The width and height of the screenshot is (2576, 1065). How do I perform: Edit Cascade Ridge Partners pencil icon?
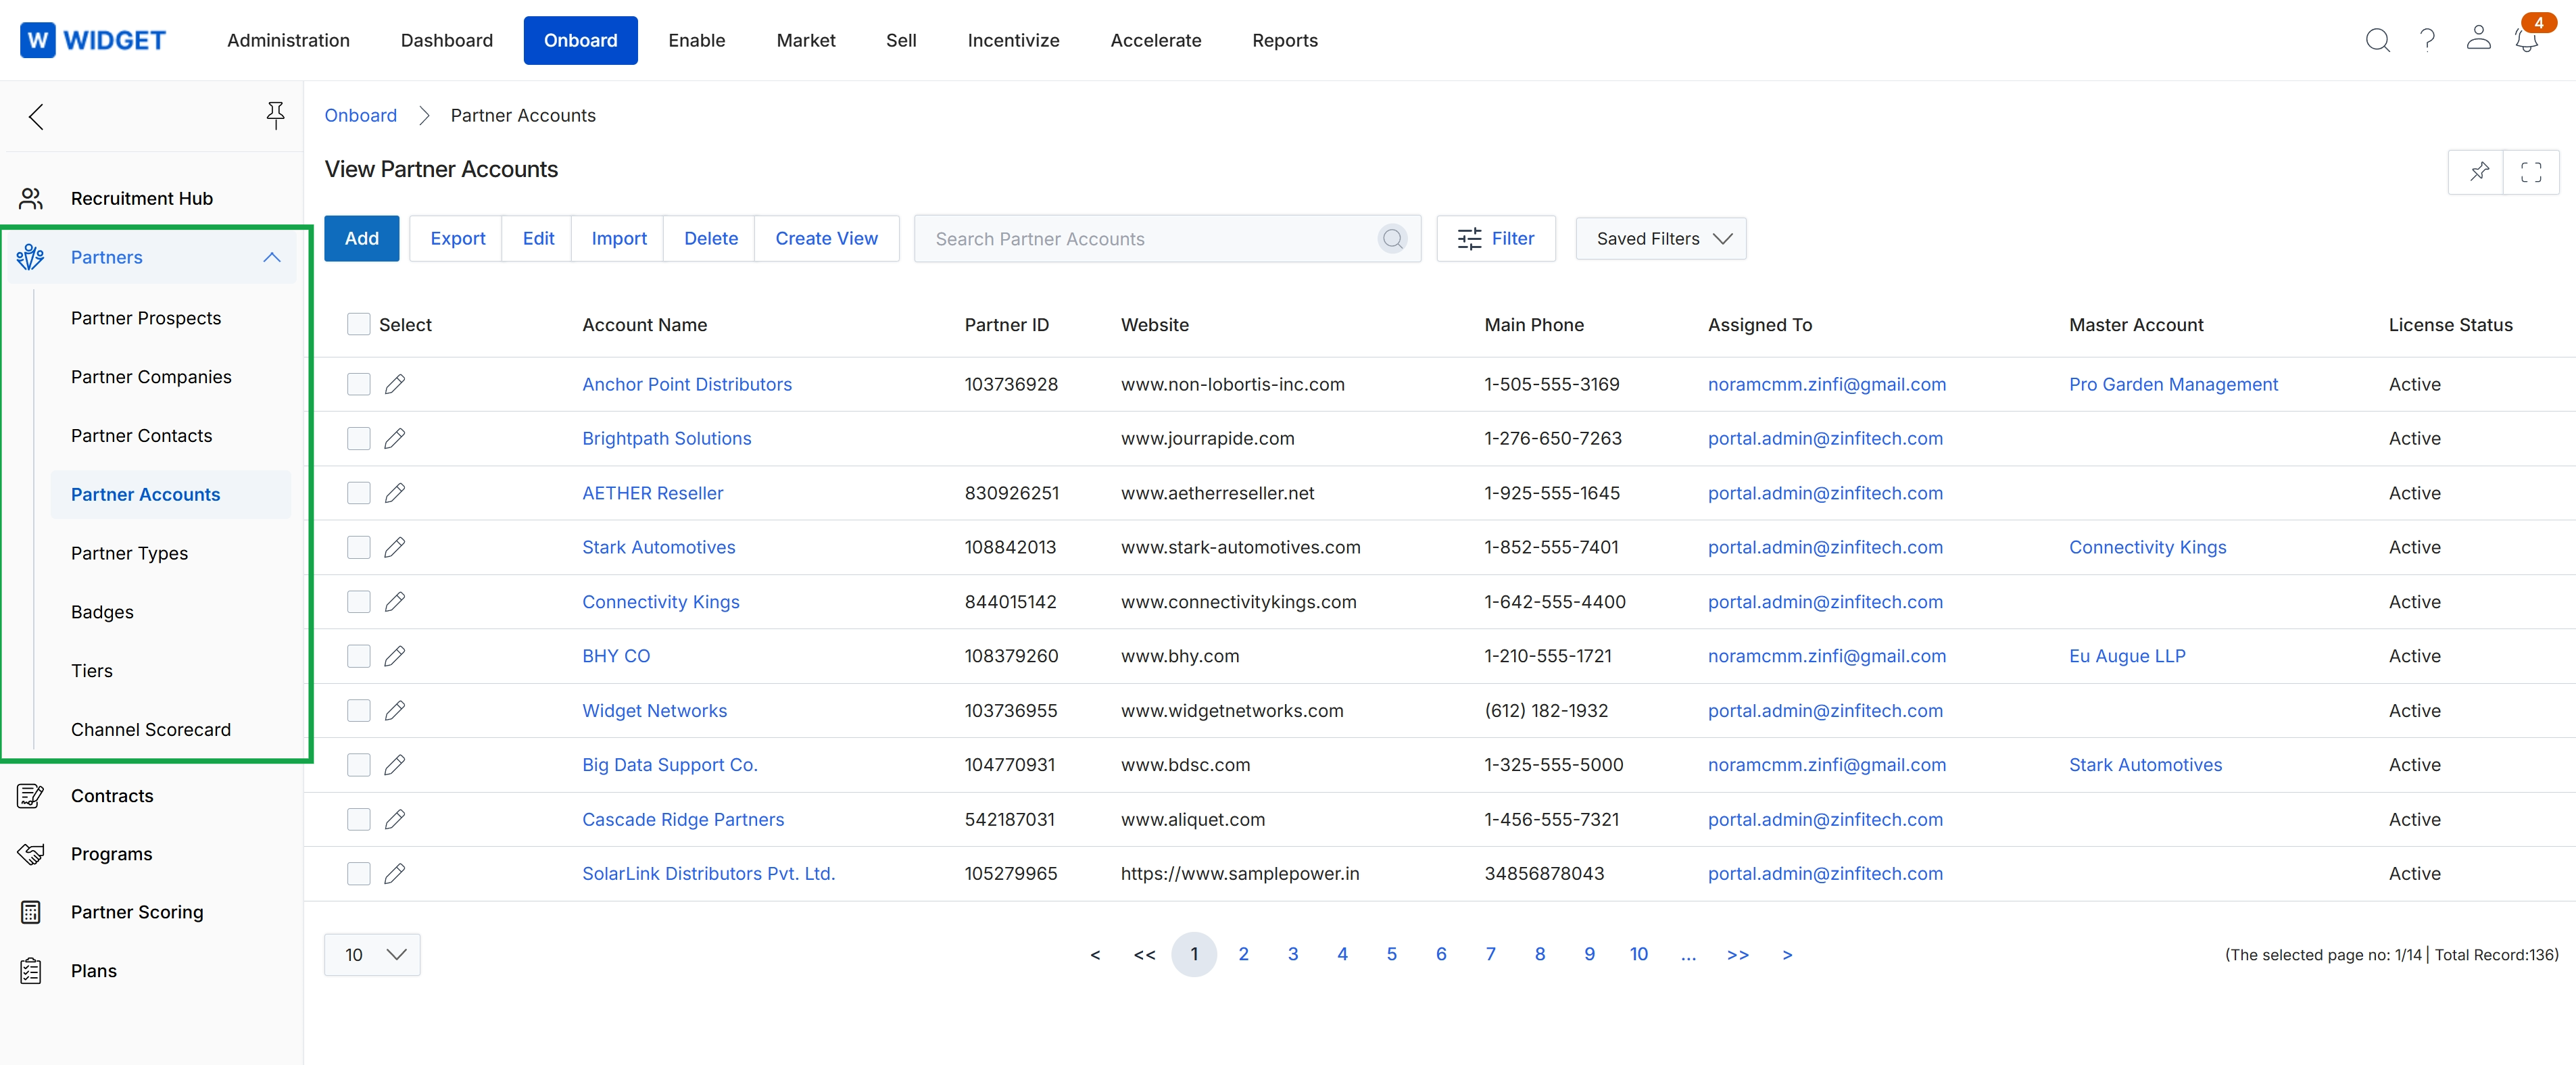[395, 820]
